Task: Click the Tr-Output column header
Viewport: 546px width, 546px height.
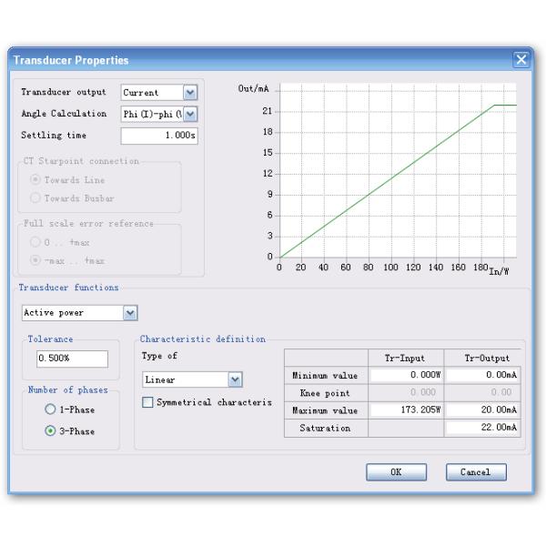Action: (x=482, y=359)
